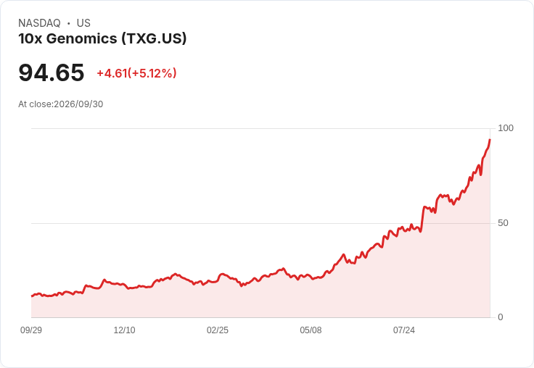534x368 pixels.
Task: Click the 05/08 x-axis date label
Action: pyautogui.click(x=311, y=330)
